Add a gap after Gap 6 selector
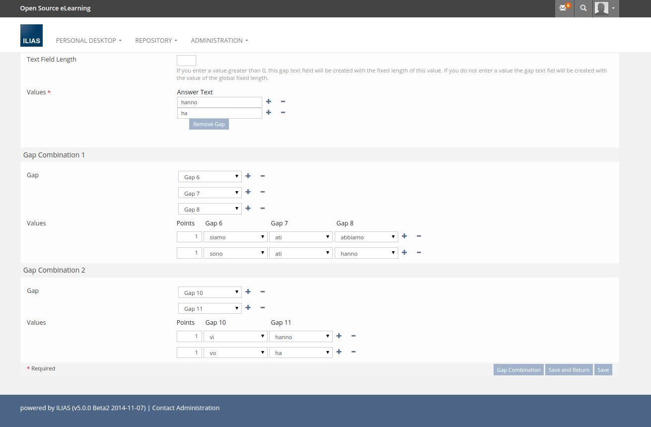651x427 pixels. (248, 176)
